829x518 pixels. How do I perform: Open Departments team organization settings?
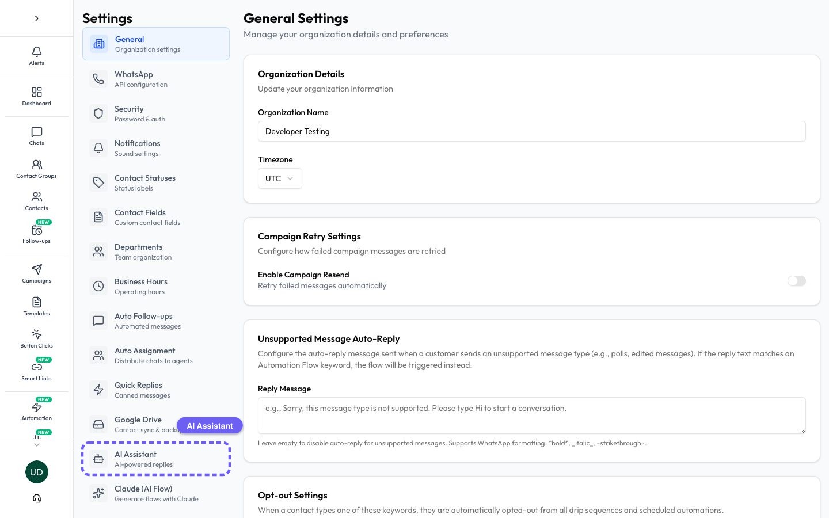(x=156, y=252)
